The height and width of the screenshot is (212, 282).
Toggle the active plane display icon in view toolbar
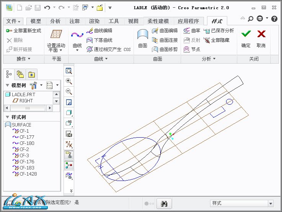69,155
